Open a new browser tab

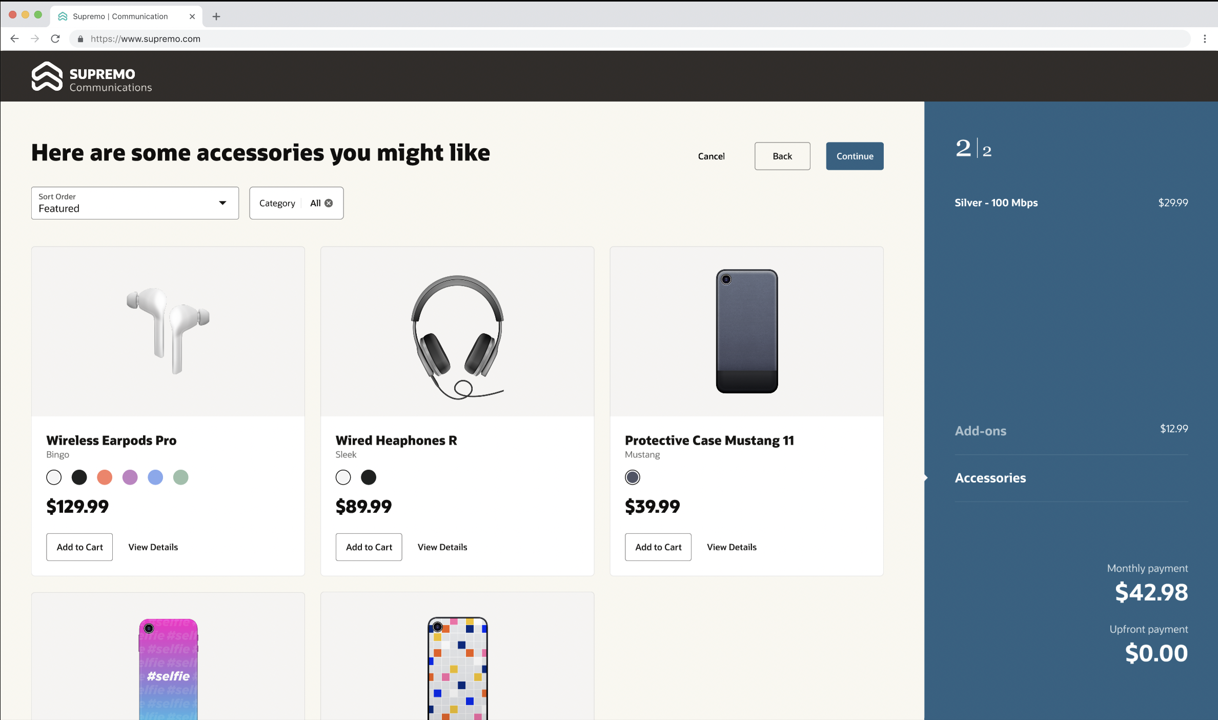click(x=216, y=16)
